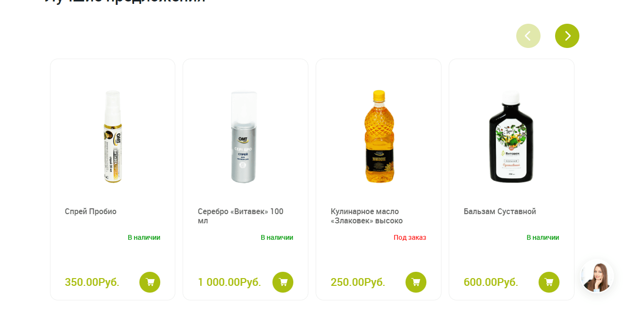View the Кулинарное масло bottle image
Image resolution: width=626 pixels, height=312 pixels.
pos(379,136)
